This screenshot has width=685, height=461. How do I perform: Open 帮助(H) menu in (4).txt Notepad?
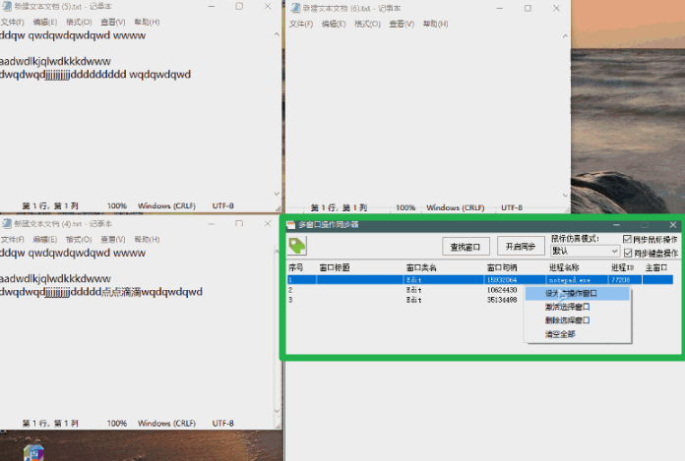pyautogui.click(x=147, y=240)
